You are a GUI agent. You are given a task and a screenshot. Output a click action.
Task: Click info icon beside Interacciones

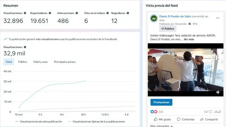[77, 13]
